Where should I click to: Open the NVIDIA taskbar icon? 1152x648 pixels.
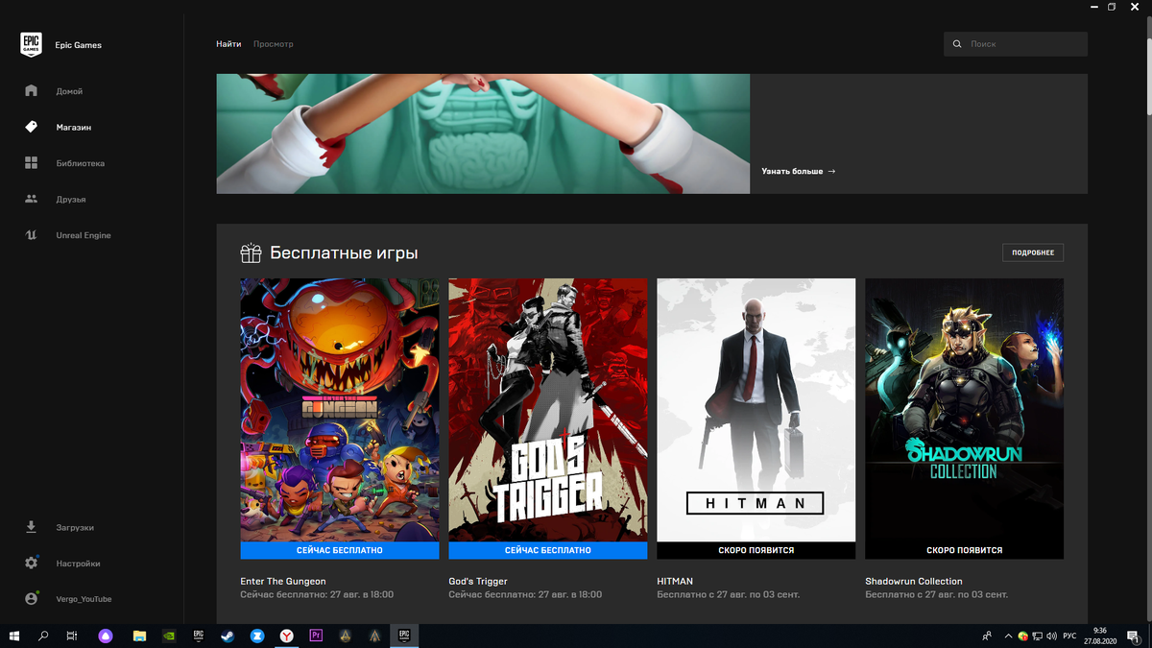click(x=169, y=636)
